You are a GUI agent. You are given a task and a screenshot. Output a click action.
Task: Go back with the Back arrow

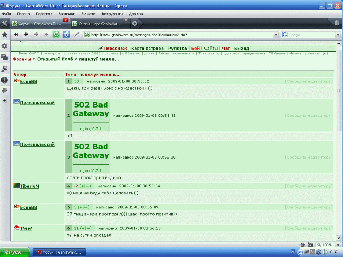click(26, 34)
